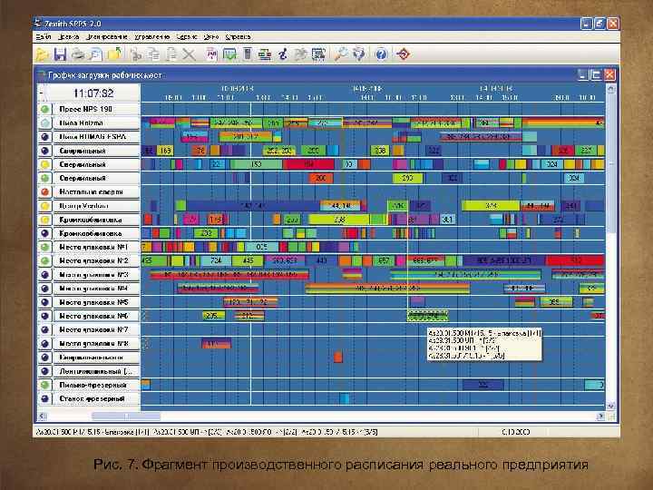This screenshot has width=653, height=490.
Task: Click red status light of Настольная сверлил row
Action: (44, 191)
